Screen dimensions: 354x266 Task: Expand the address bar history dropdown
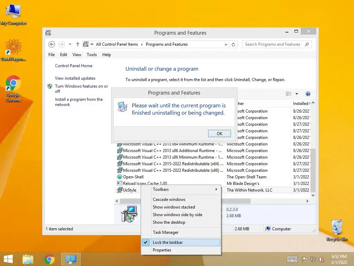226,45
